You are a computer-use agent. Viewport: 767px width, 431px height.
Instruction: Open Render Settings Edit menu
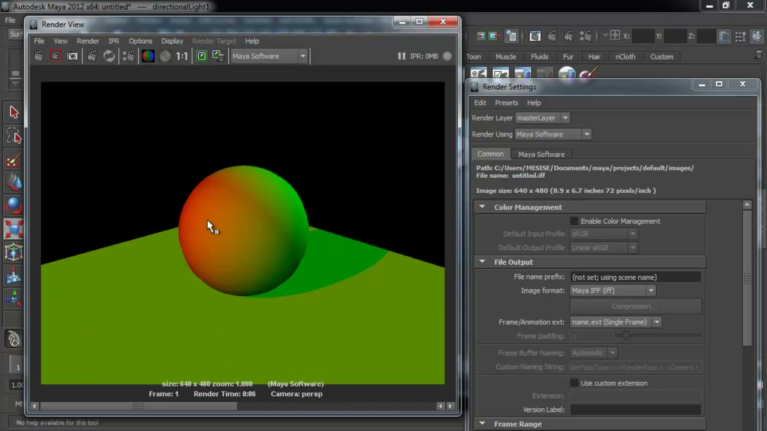pyautogui.click(x=480, y=102)
